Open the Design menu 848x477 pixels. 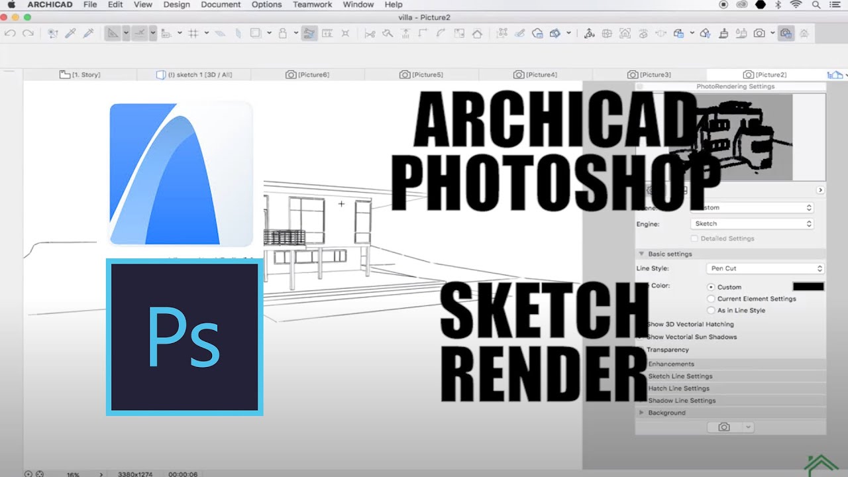[x=176, y=5]
